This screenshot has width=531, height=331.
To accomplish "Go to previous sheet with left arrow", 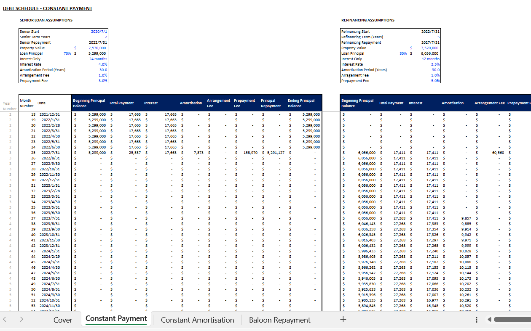I will tap(5, 320).
